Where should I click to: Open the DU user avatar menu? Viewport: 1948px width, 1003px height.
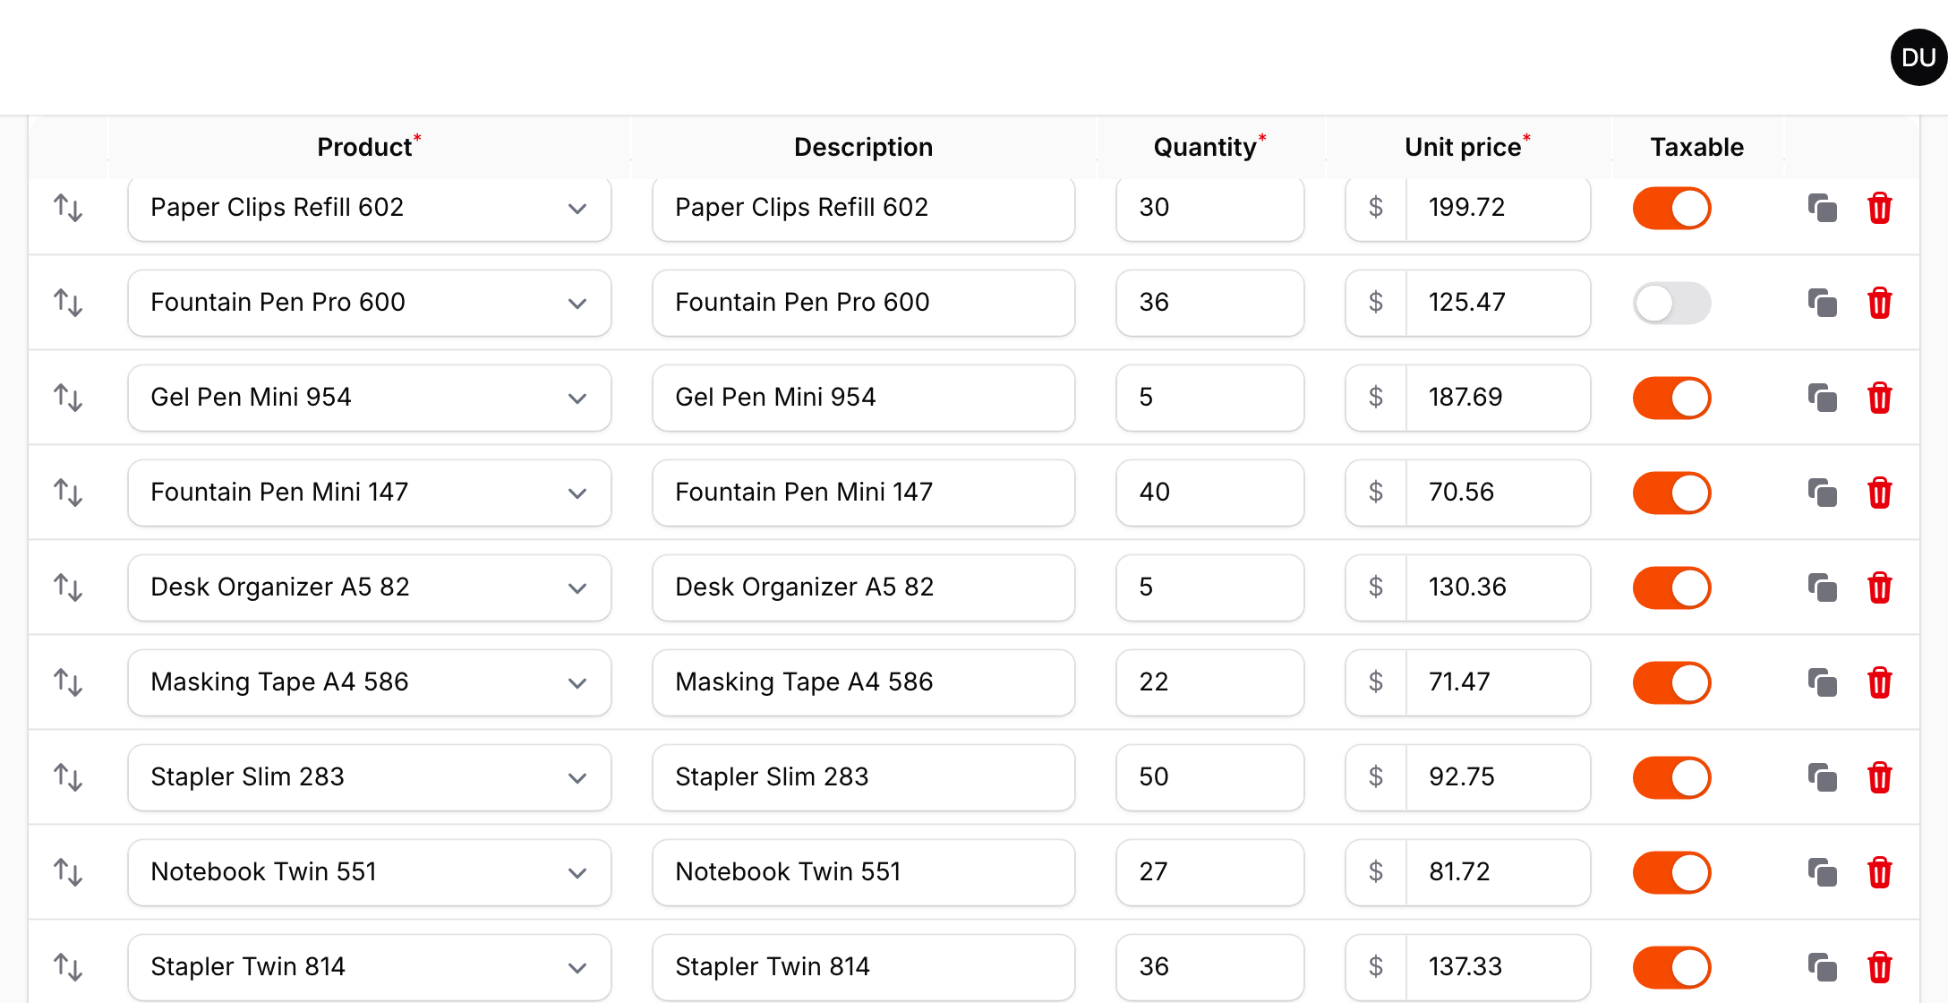tap(1918, 57)
